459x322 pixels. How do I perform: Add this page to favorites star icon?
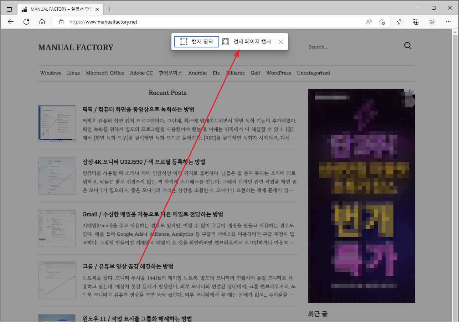[x=382, y=22]
